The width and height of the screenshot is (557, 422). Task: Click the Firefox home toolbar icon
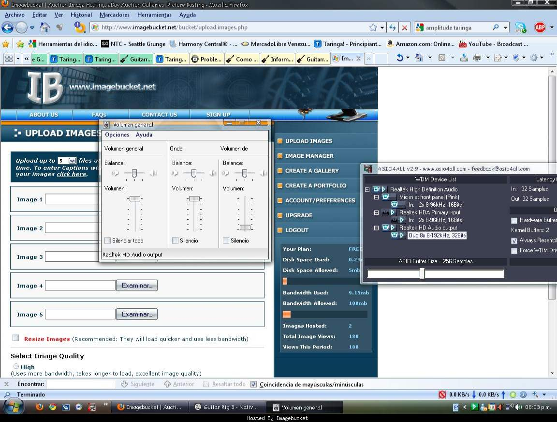(x=45, y=28)
